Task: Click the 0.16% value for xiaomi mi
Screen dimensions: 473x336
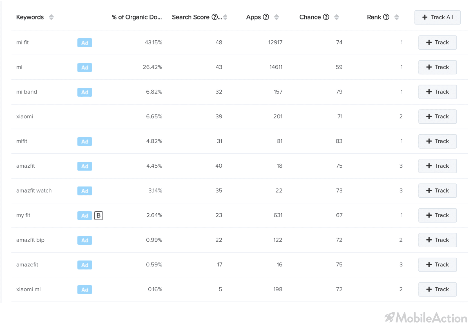Action: [x=155, y=289]
